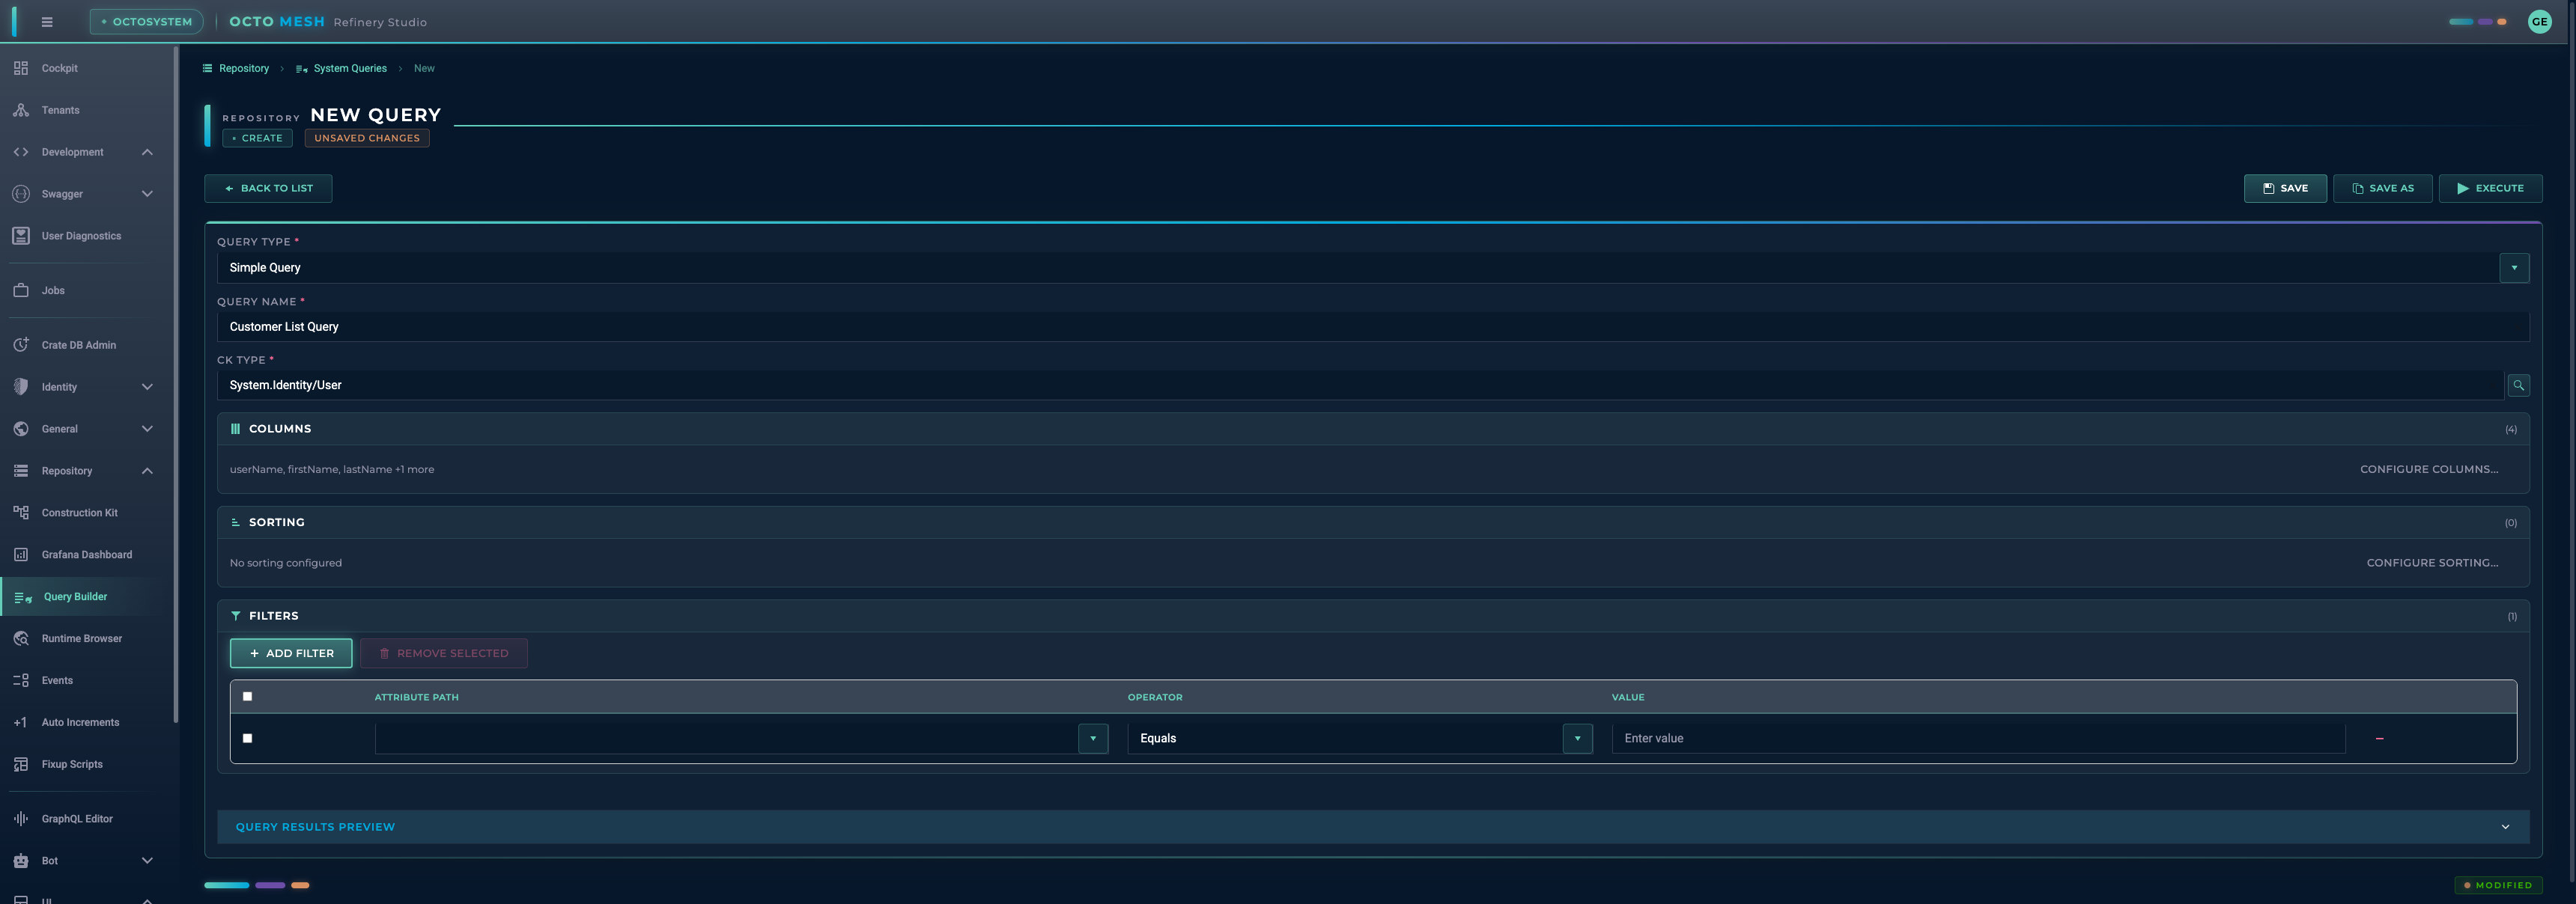Open the Fixup Scripts icon

21,764
